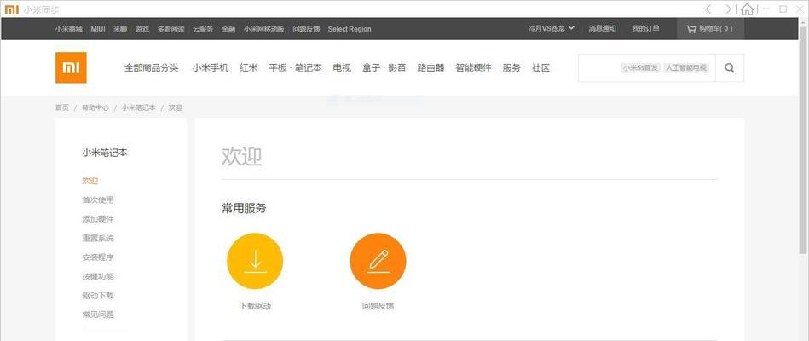Click 常用服务 section heading
The height and width of the screenshot is (341, 809).
click(244, 208)
